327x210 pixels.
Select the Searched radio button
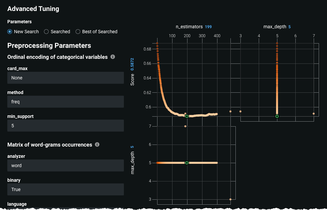[46, 32]
